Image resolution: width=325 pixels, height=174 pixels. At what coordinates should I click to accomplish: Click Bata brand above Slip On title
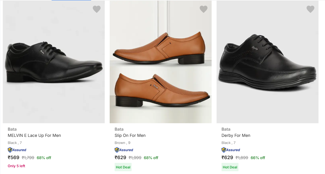coord(119,129)
